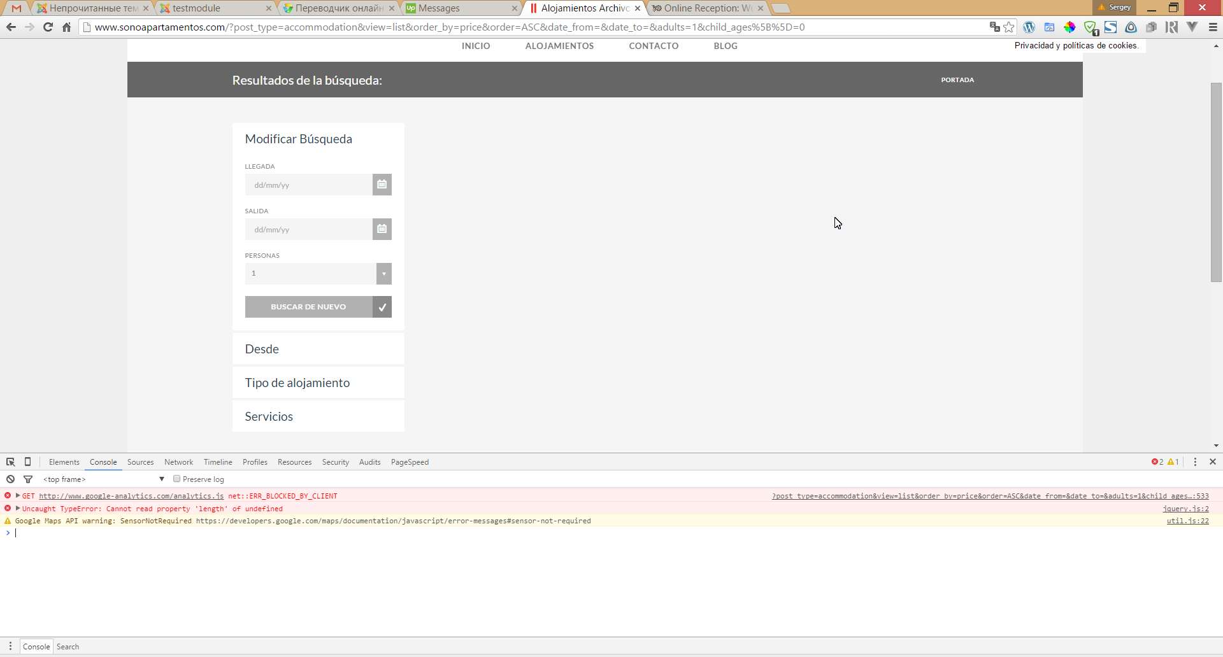Open the Salida calendar picker icon
The height and width of the screenshot is (657, 1223).
(382, 229)
